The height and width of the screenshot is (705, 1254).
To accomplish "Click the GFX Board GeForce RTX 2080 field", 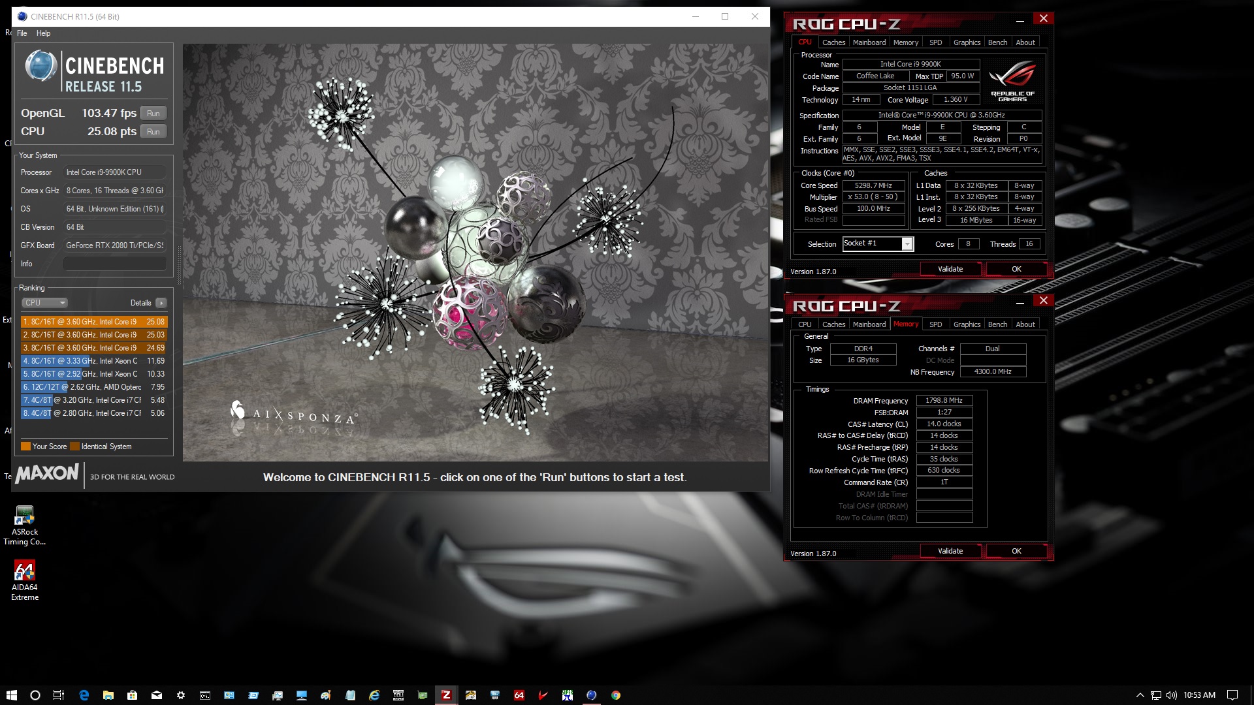I will 114,245.
